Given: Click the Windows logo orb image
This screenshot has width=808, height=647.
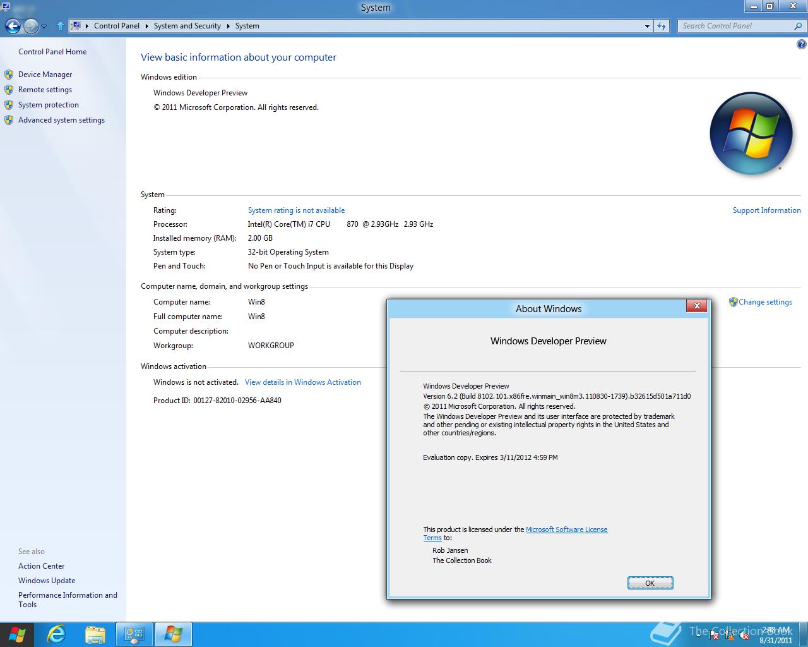Looking at the screenshot, I should click(751, 133).
